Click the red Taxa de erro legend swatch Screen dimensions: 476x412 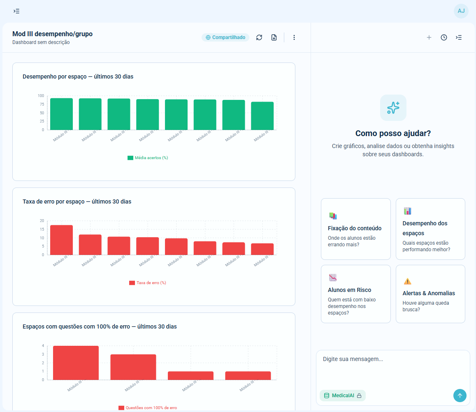pos(132,283)
